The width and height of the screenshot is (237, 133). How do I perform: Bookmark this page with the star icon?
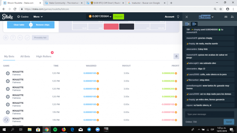221,9
